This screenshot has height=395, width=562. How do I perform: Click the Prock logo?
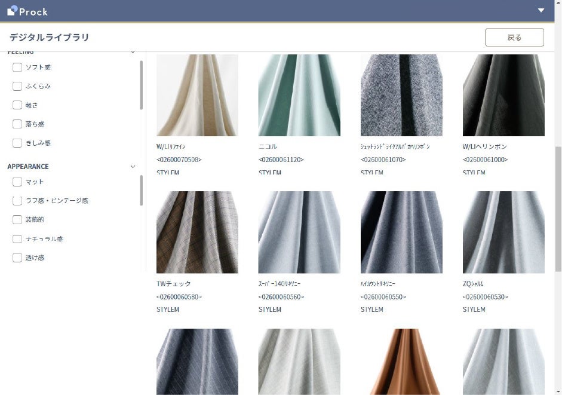[27, 11]
